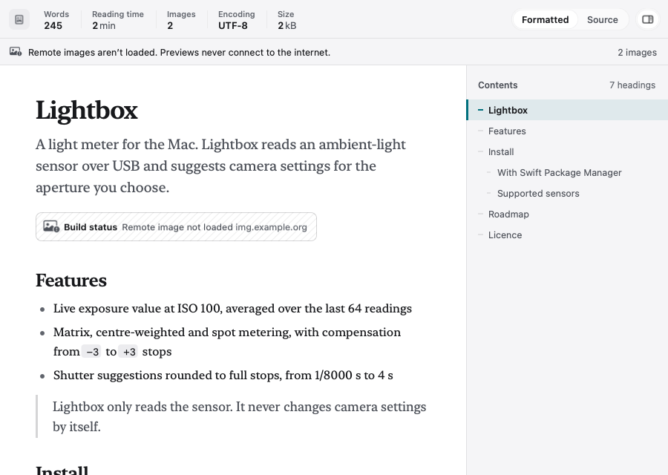
Task: Click the 'Live exposure value' bullet item
Action: [x=232, y=309]
